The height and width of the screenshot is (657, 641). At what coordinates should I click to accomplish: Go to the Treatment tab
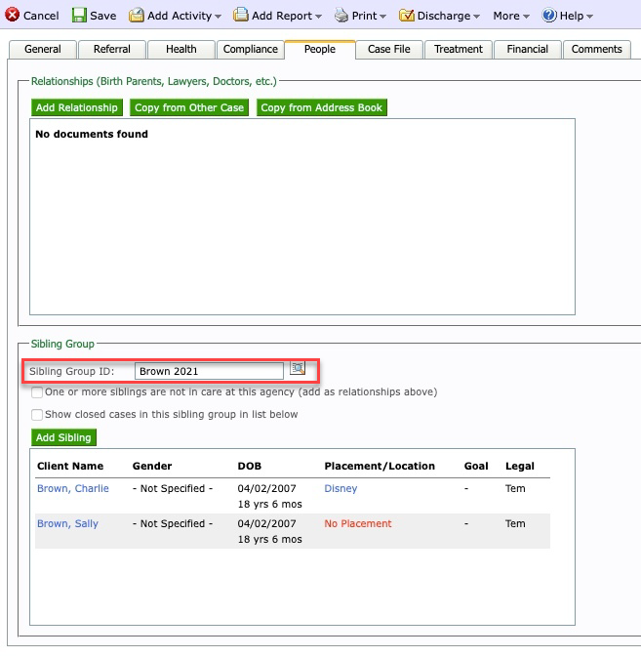click(x=459, y=50)
